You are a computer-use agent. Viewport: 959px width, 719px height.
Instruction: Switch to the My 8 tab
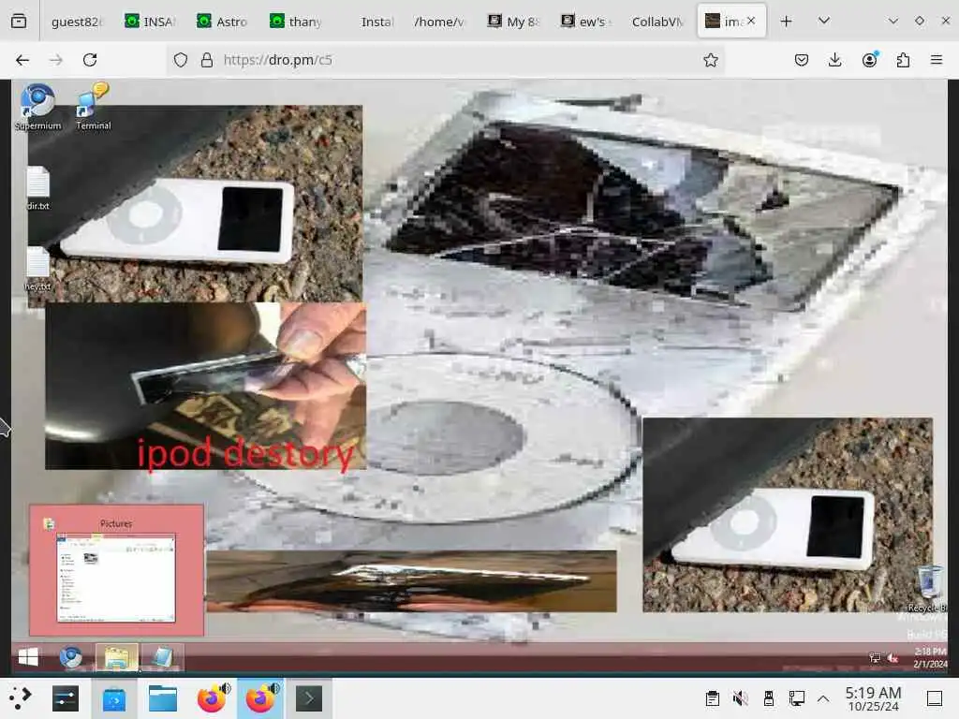click(514, 22)
